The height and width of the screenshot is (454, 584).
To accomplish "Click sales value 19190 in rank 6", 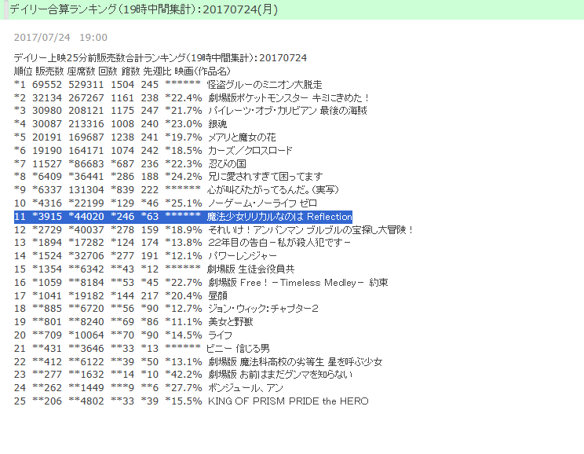I will pos(47,151).
